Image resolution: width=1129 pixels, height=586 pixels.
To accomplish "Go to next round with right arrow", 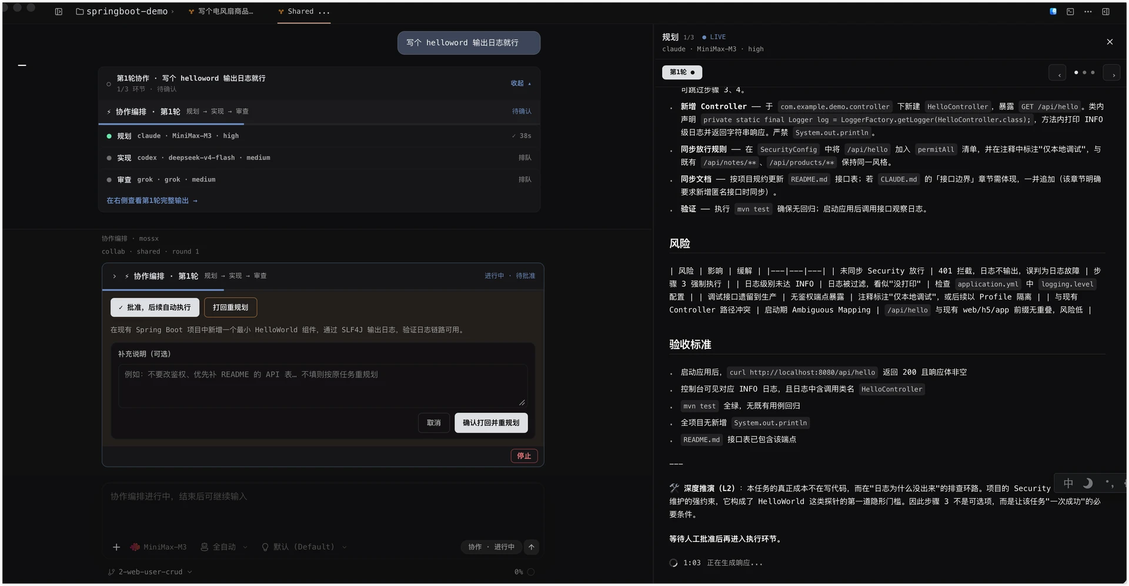I will (x=1113, y=73).
